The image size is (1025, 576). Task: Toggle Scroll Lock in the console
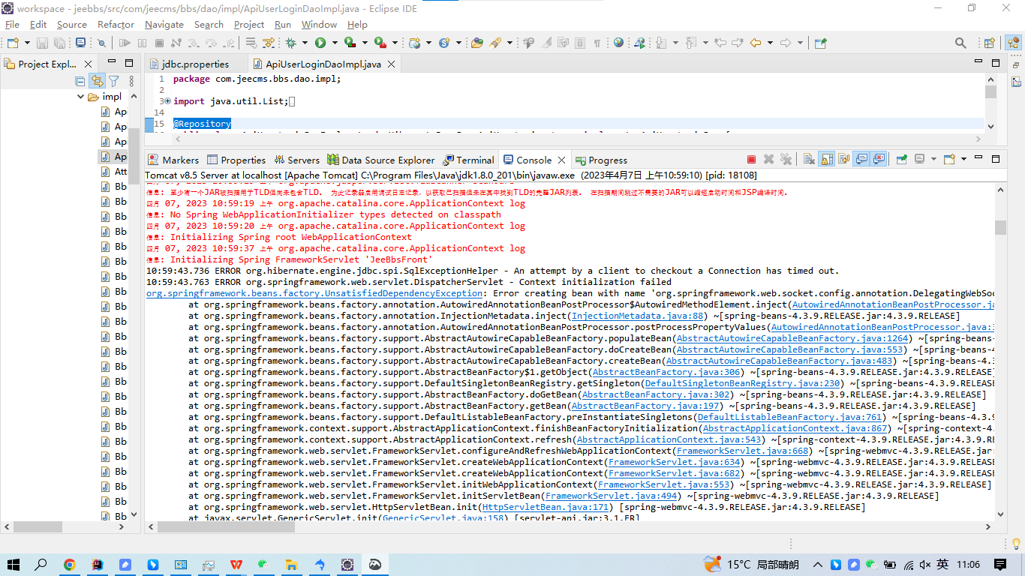click(x=826, y=159)
